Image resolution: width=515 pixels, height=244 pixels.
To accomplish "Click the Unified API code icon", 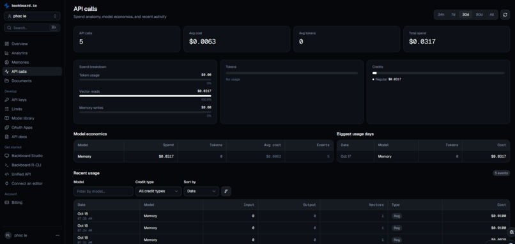I will click(7, 174).
